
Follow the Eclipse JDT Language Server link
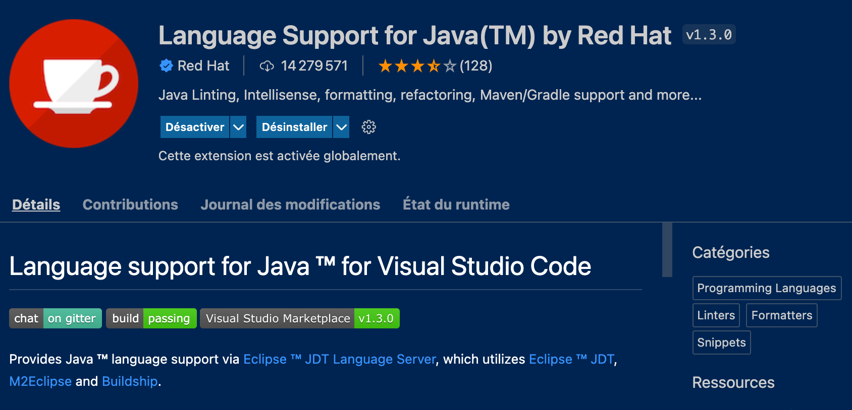[x=339, y=359]
